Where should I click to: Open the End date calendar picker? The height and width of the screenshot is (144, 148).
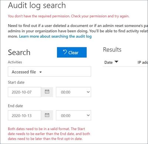(47, 115)
